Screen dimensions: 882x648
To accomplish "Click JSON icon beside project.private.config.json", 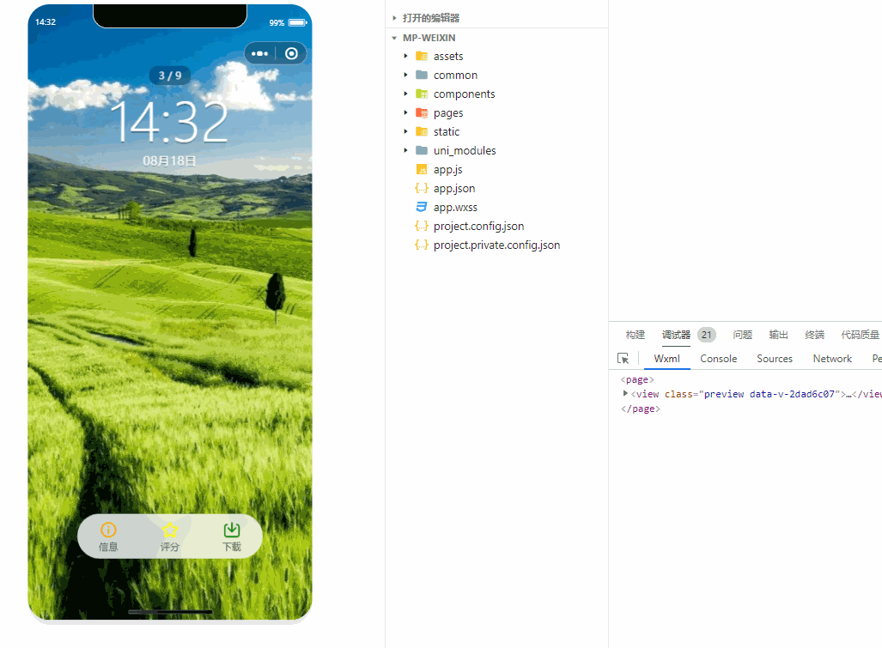I will pyautogui.click(x=422, y=245).
